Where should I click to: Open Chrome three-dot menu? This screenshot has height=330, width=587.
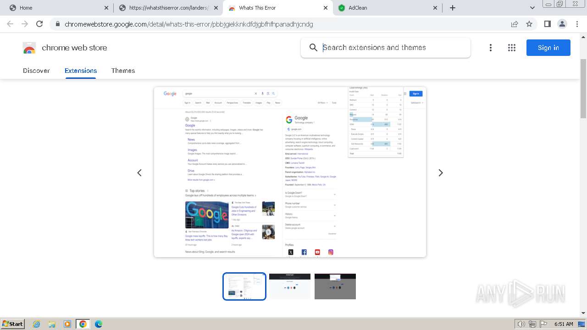tap(577, 24)
